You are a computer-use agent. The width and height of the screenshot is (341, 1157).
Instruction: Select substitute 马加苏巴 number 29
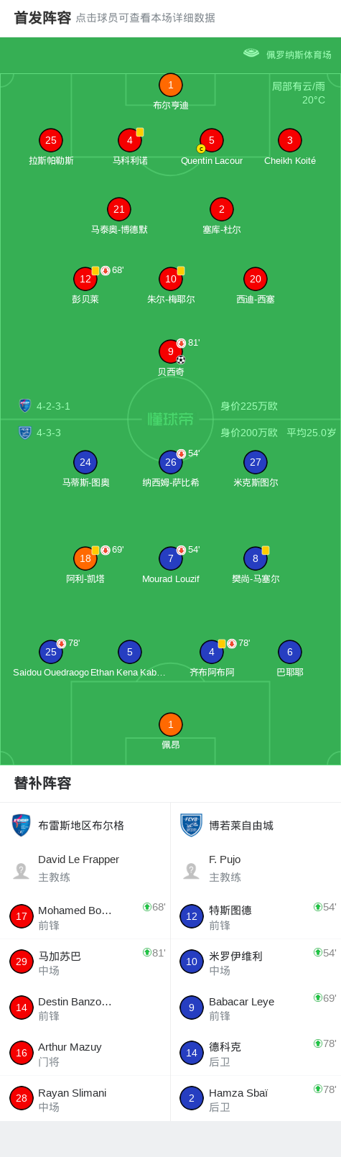click(85, 962)
